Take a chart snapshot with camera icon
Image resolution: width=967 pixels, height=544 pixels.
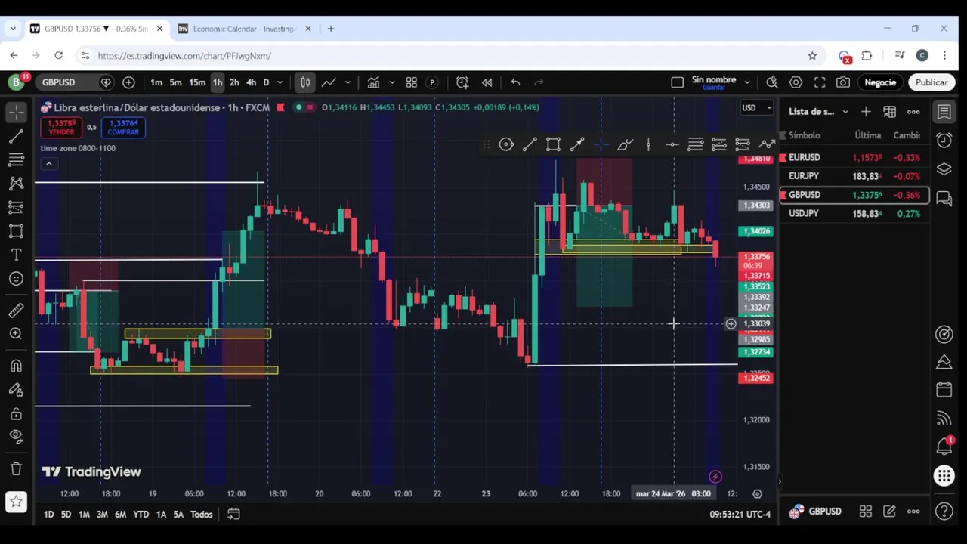coord(843,82)
